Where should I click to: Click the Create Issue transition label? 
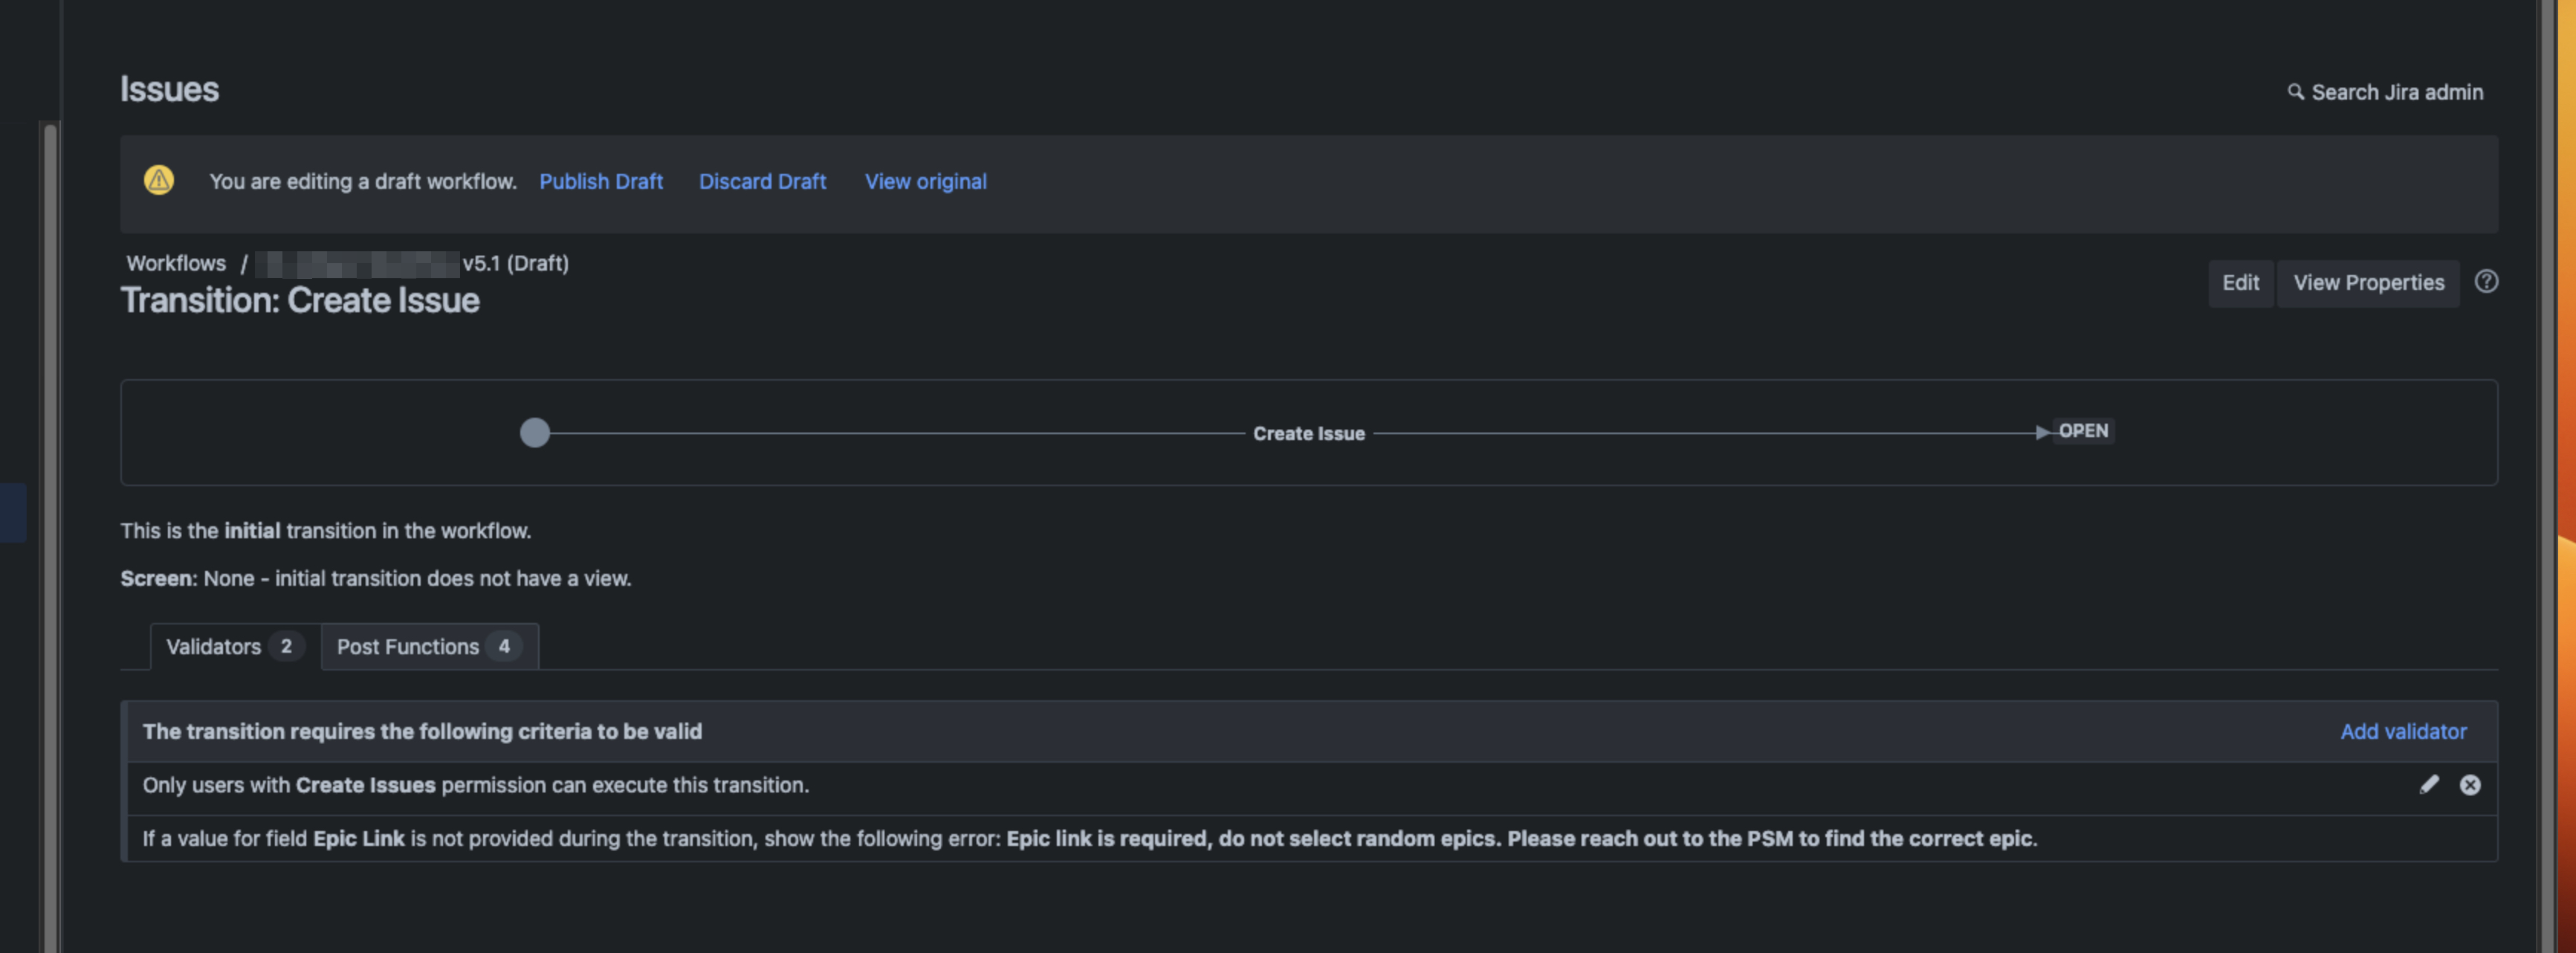1309,434
